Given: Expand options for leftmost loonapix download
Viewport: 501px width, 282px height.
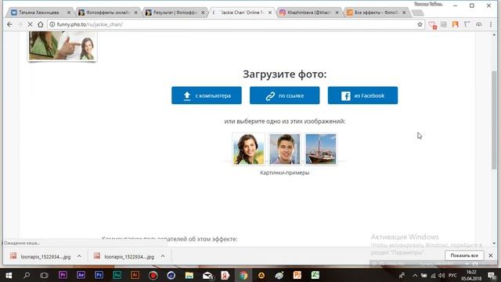Looking at the screenshot, I should 79,256.
